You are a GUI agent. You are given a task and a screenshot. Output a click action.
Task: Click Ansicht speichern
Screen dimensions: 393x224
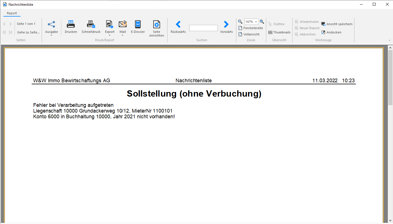point(337,24)
